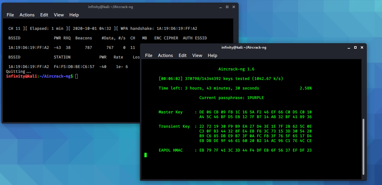Click the 'CH 11' text in back terminal

pos(14,29)
